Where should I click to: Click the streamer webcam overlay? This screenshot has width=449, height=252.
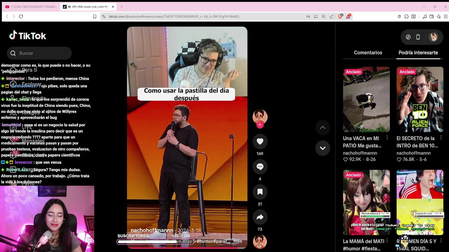[x=47, y=219]
